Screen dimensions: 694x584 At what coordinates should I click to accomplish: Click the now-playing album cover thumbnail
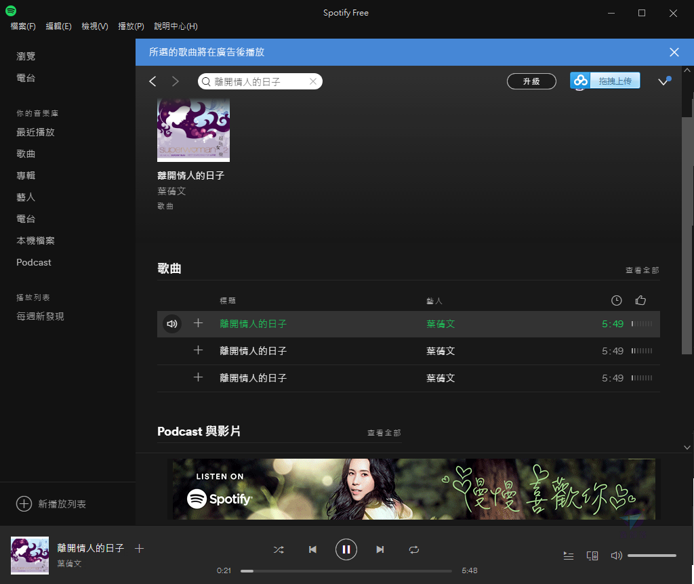(30, 556)
